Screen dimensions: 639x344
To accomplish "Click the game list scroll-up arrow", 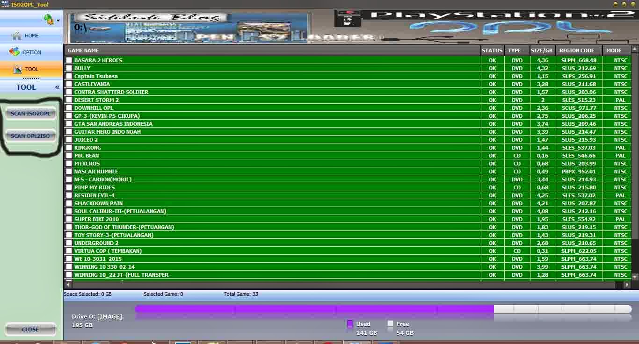I will (x=635, y=49).
